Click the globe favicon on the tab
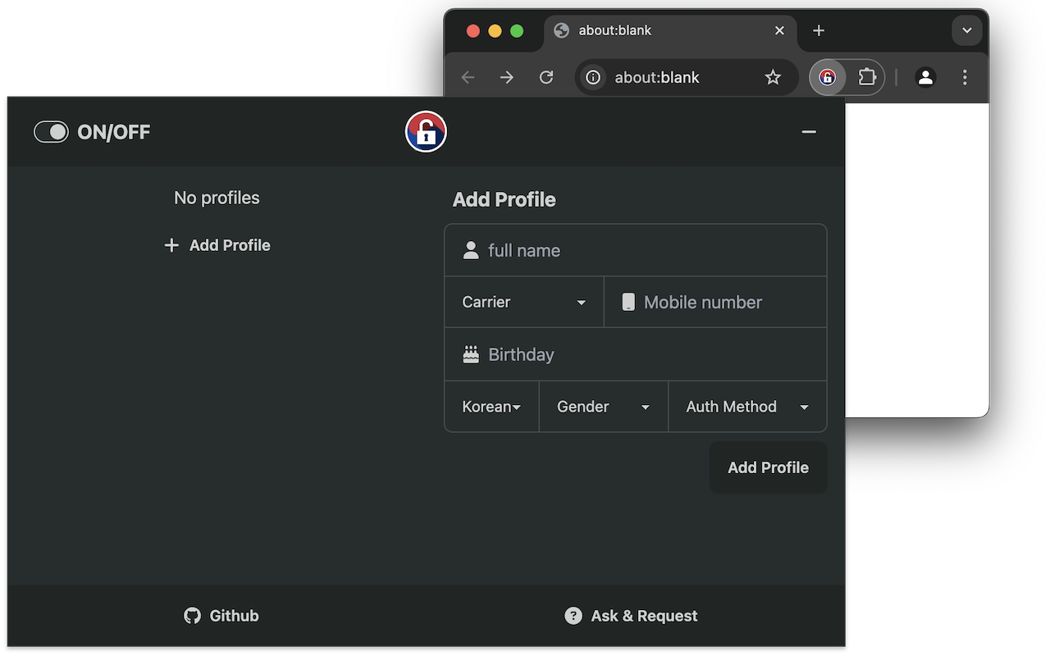1050x656 pixels. pos(562,30)
